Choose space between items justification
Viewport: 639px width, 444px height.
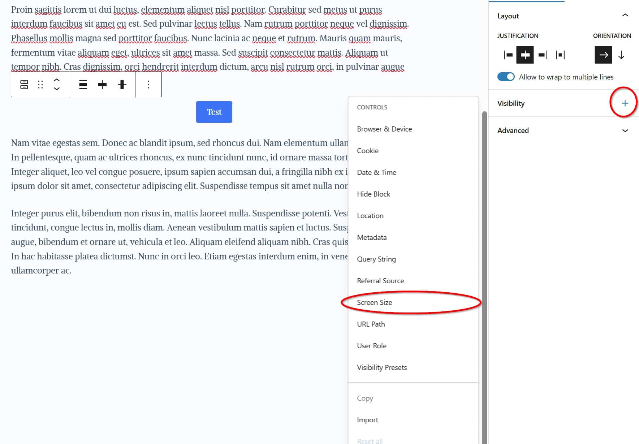coord(560,55)
